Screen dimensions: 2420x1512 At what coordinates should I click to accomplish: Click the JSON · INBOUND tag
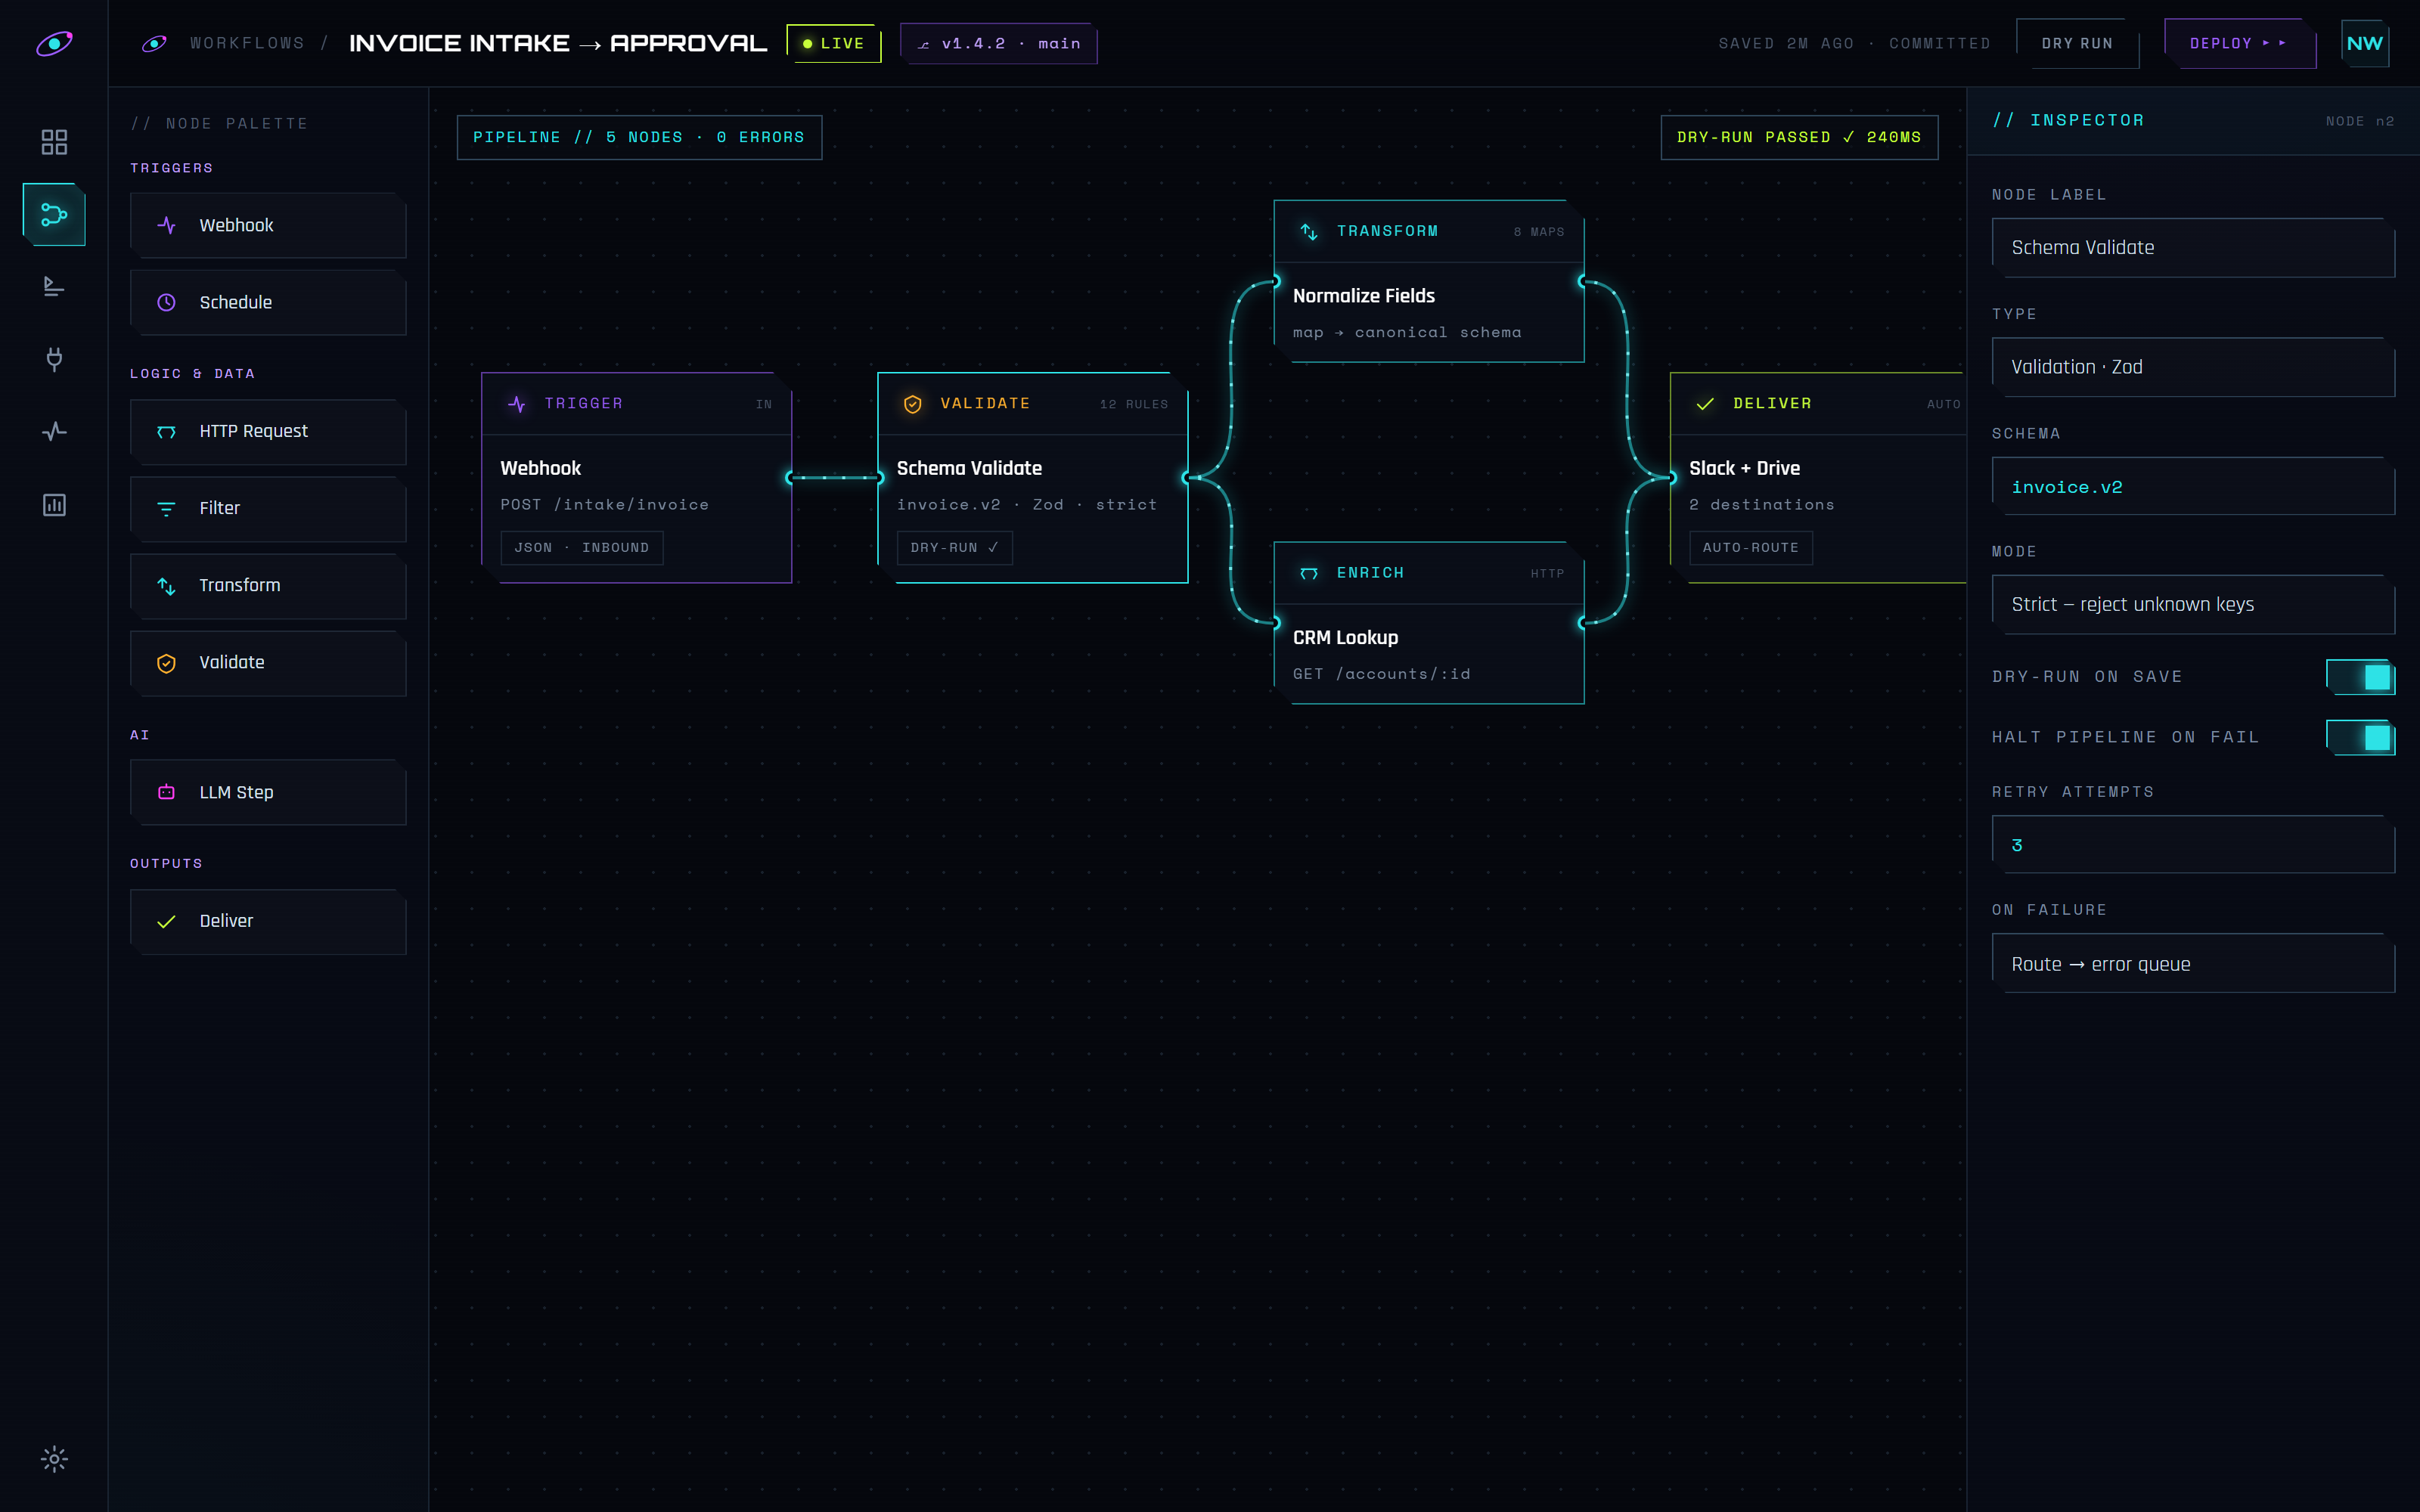point(581,548)
